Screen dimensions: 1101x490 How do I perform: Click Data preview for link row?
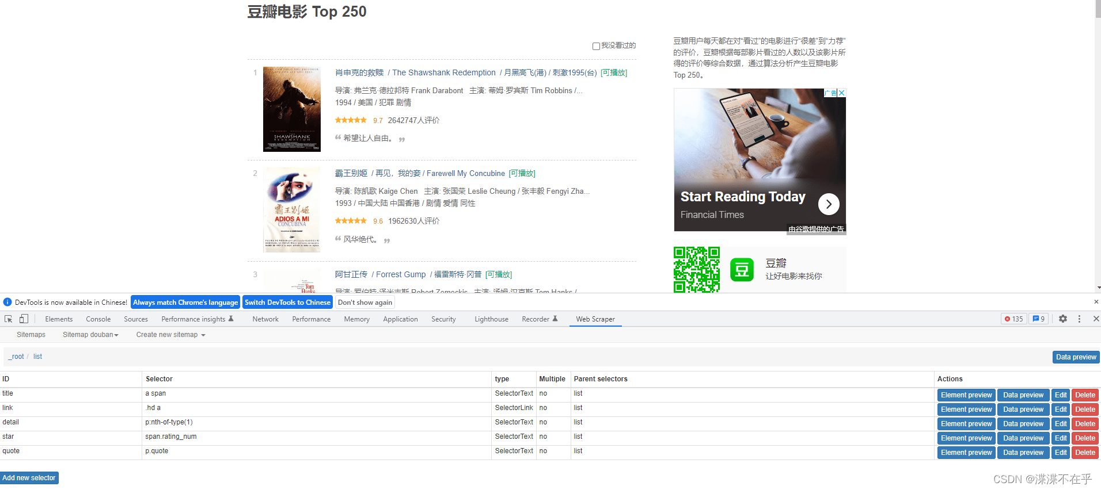click(1023, 409)
